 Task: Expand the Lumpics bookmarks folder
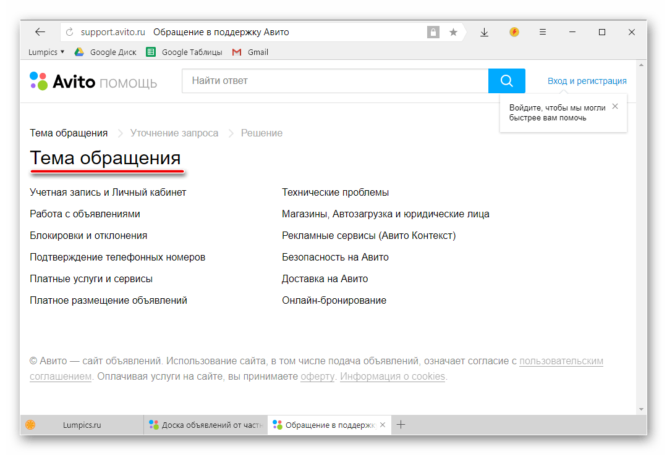pos(46,52)
